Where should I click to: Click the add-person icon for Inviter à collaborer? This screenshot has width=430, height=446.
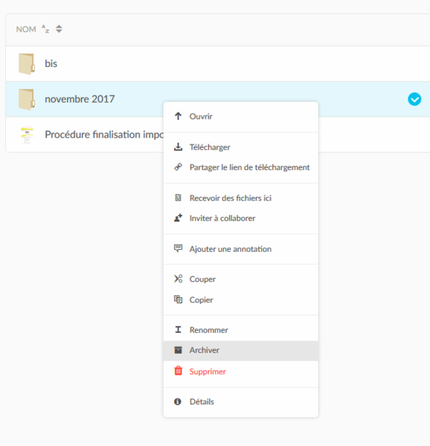coord(178,218)
